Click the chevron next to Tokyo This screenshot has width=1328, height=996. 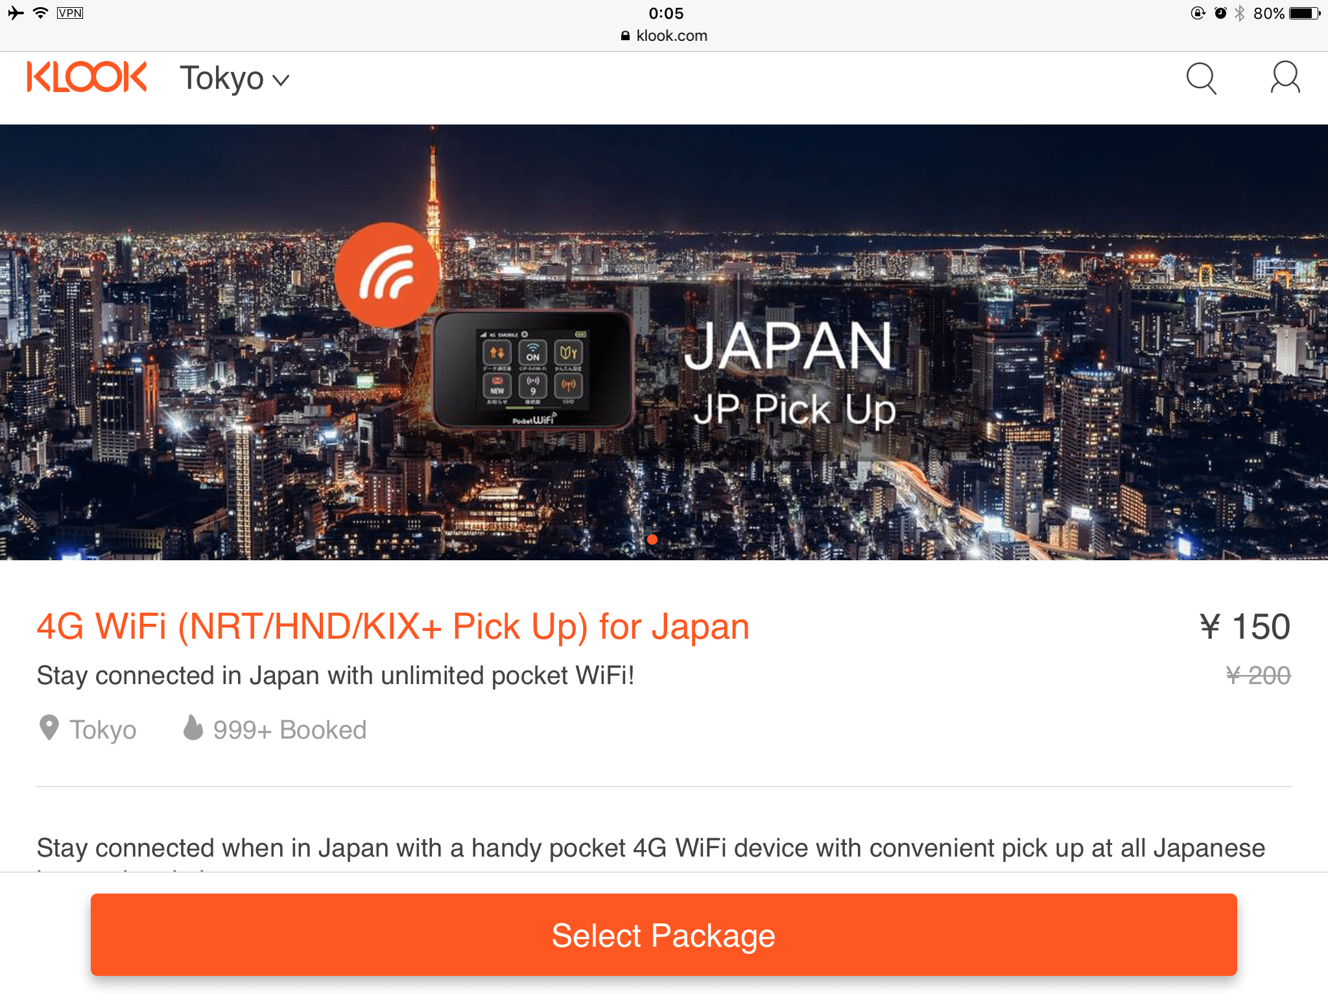pyautogui.click(x=281, y=80)
